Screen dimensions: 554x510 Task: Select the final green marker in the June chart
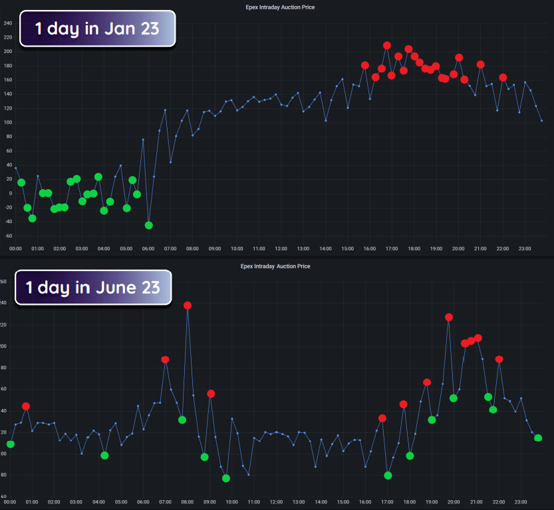click(x=538, y=438)
